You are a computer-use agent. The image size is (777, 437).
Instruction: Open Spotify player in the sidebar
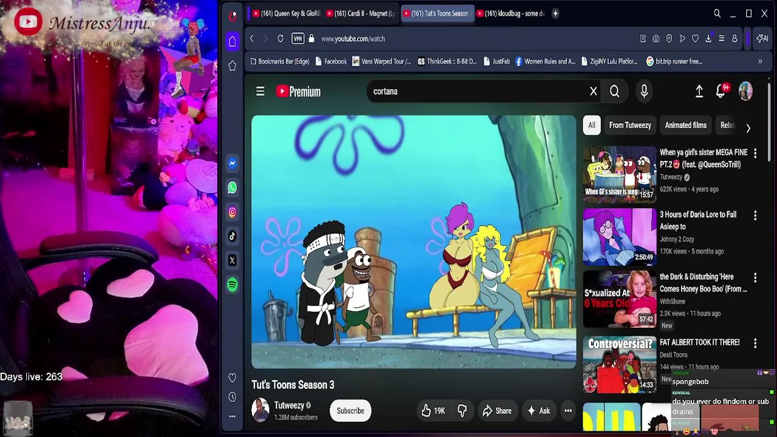coord(232,285)
